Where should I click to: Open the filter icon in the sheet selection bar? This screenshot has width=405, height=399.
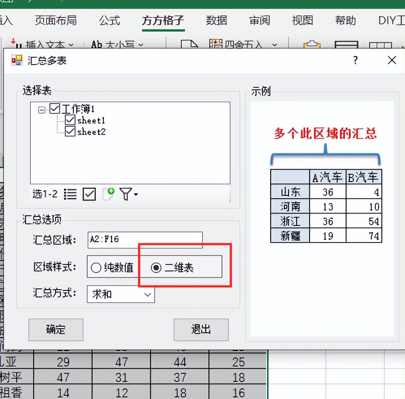click(126, 194)
